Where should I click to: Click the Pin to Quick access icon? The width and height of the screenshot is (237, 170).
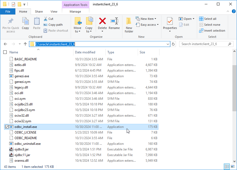(x=11, y=21)
